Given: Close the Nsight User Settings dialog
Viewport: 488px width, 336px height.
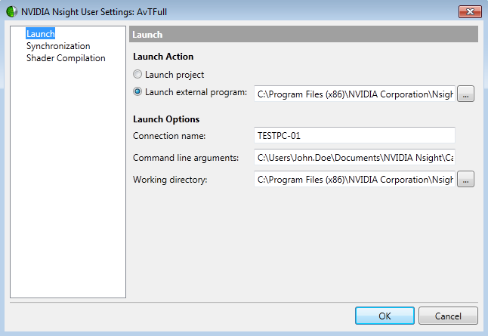Looking at the screenshot, I should click(470, 12).
